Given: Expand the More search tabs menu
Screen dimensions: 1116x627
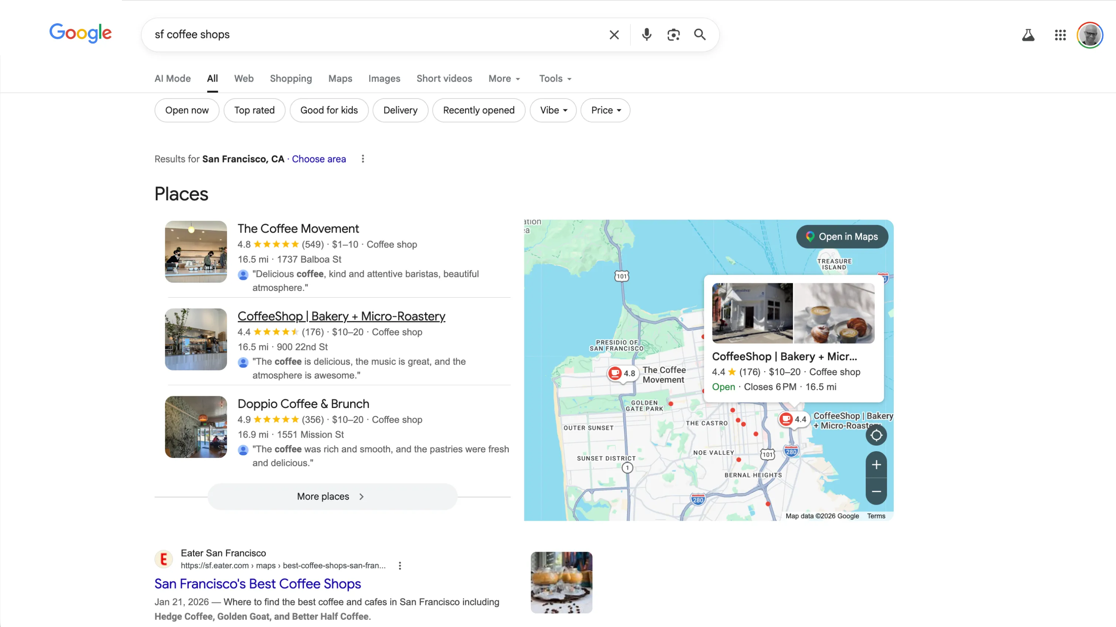Looking at the screenshot, I should click(504, 79).
